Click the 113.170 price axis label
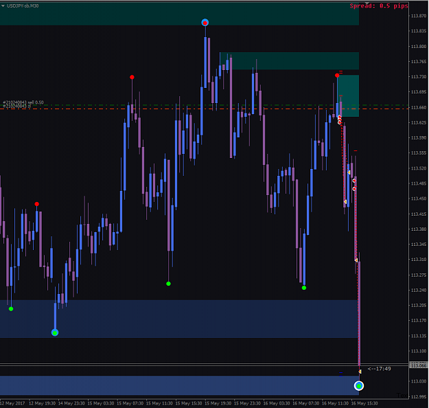Image resolution: width=429 pixels, height=408 pixels. [x=419, y=321]
